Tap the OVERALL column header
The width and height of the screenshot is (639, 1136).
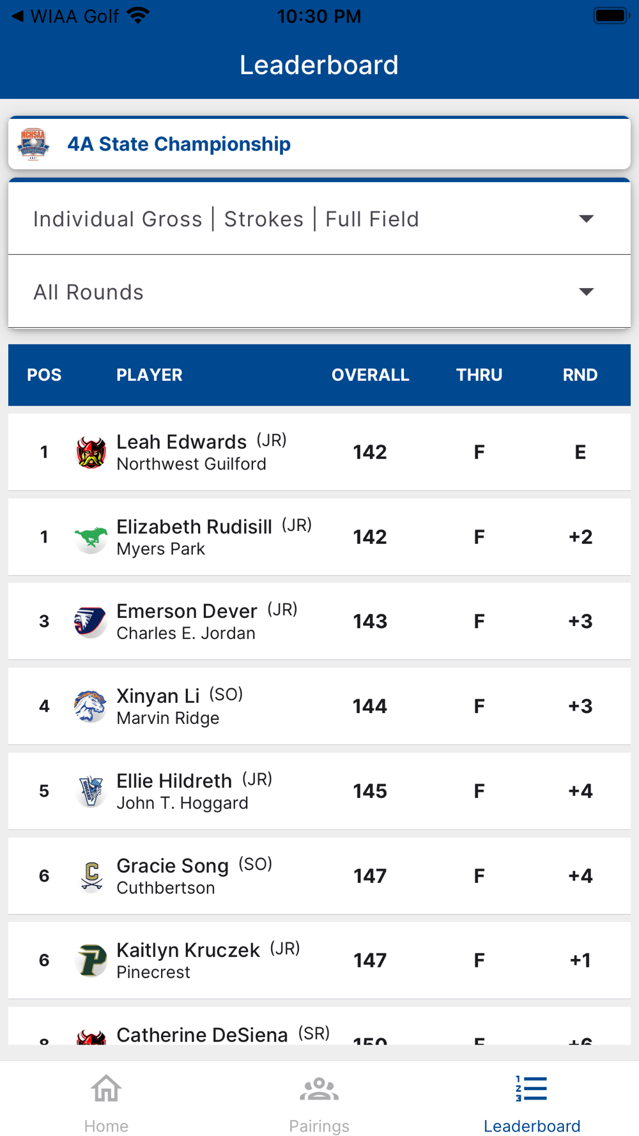point(370,375)
